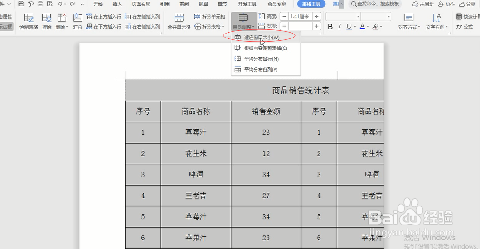Screen dimensions: 480x249
Task: Switch to the Home (开始) tab
Action: (98, 4)
